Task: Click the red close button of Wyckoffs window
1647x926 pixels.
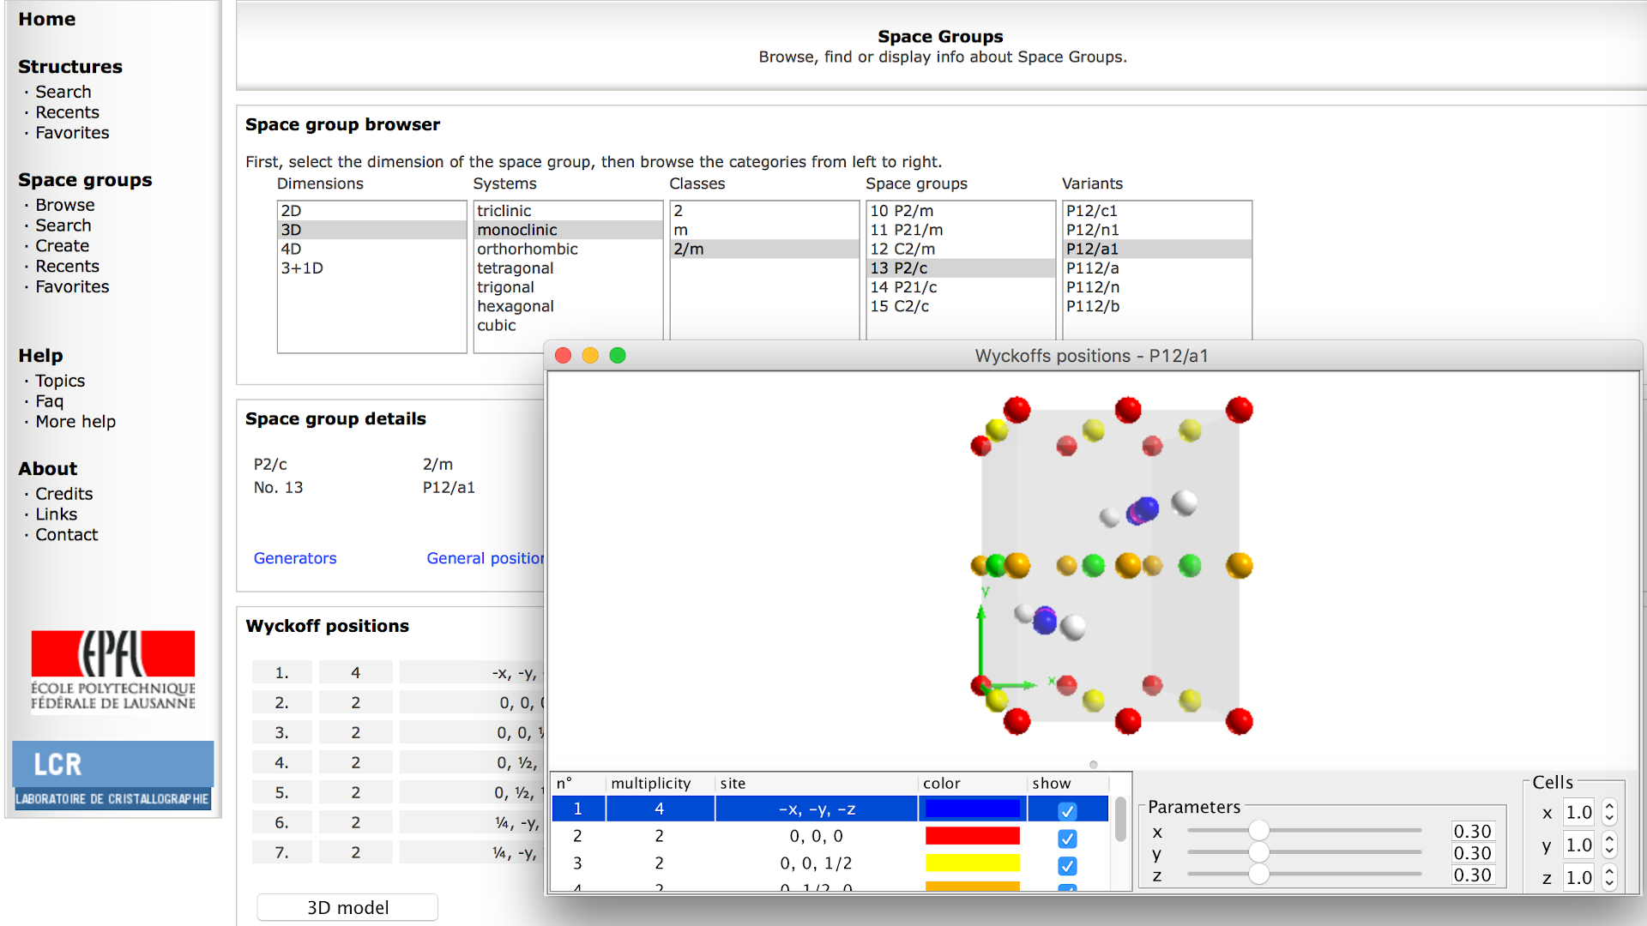Action: click(x=563, y=356)
